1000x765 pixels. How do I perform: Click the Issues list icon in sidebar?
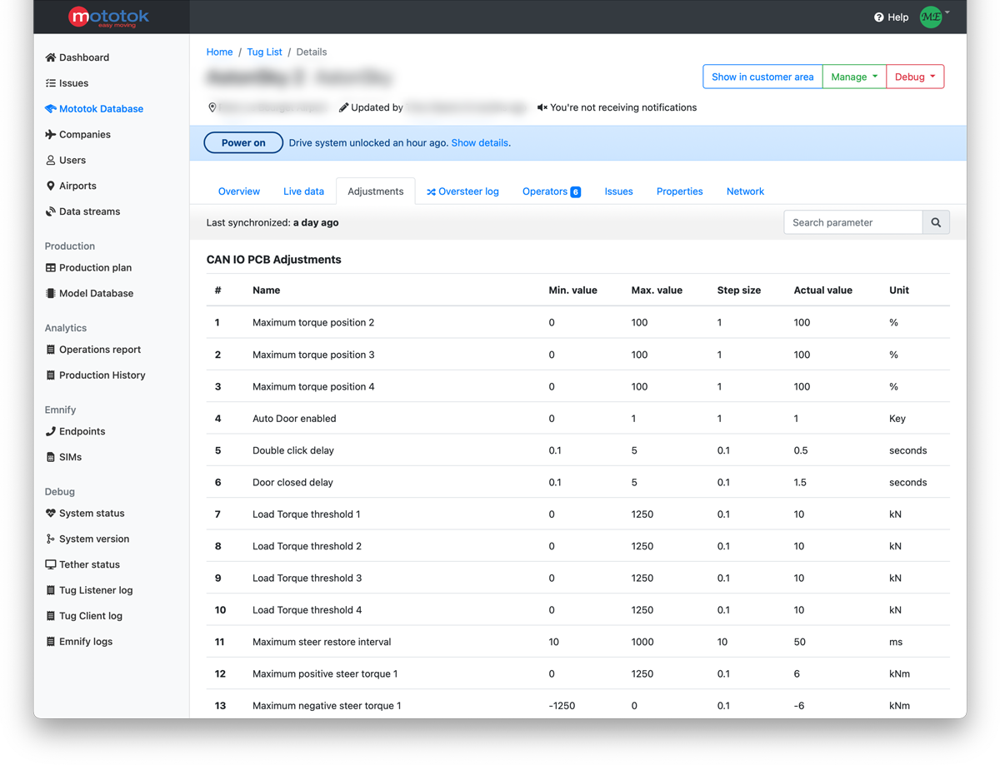click(51, 83)
